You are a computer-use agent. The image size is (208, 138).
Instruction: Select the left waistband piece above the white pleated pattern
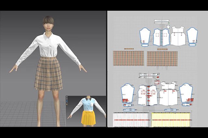pyautogui.click(x=129, y=110)
